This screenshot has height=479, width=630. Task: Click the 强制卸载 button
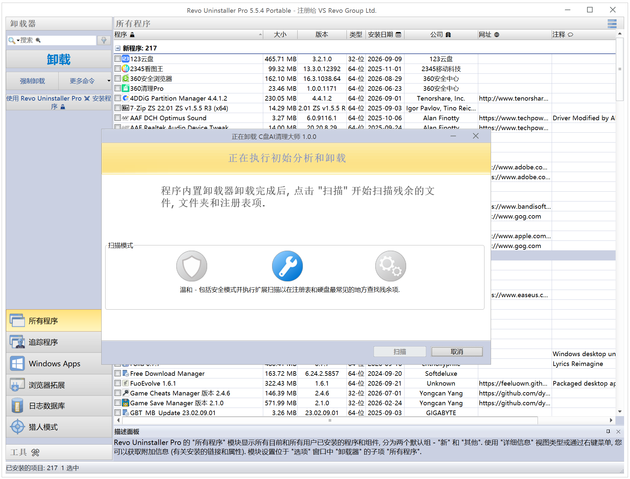[x=32, y=81]
